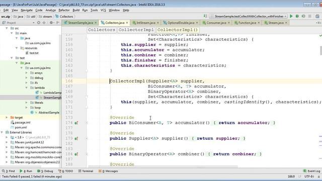This screenshot has height=181, width=322.
Task: Collapse External Libraries node
Action: (2, 132)
